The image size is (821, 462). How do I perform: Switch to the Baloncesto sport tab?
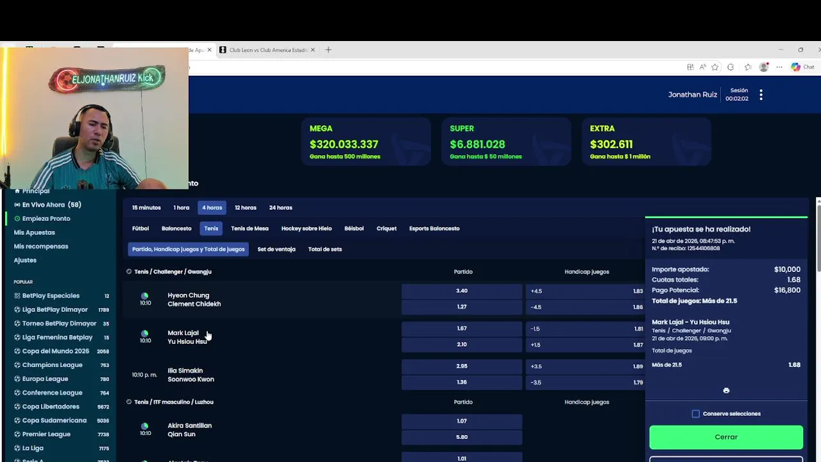[176, 228]
